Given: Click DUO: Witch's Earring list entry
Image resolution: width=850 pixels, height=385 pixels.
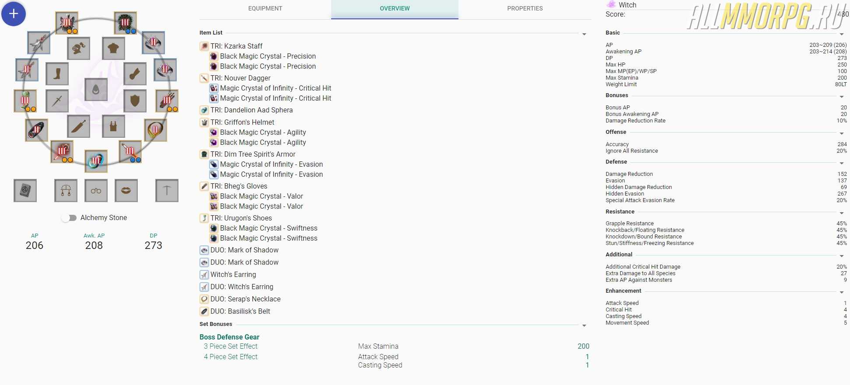Looking at the screenshot, I should click(242, 287).
